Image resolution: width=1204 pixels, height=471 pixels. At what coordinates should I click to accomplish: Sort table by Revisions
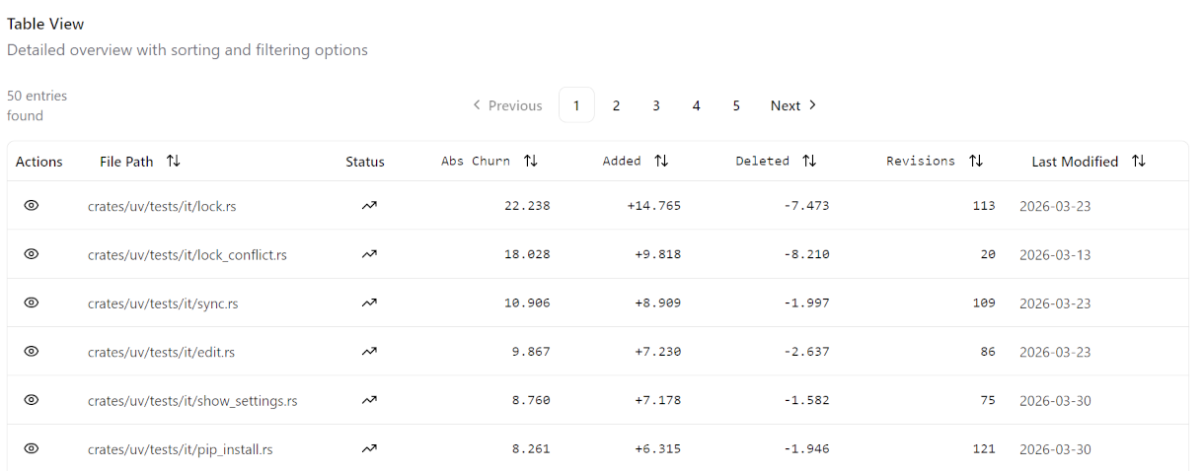[x=976, y=162]
